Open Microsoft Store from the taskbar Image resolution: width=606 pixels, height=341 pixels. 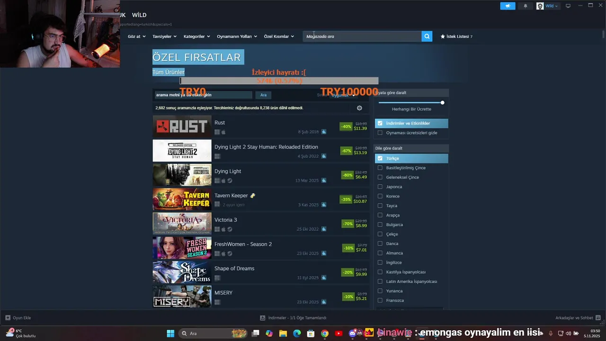311,333
